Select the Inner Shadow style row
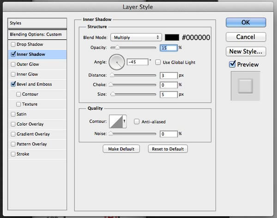Screen dimensions: 277x218 (37, 54)
